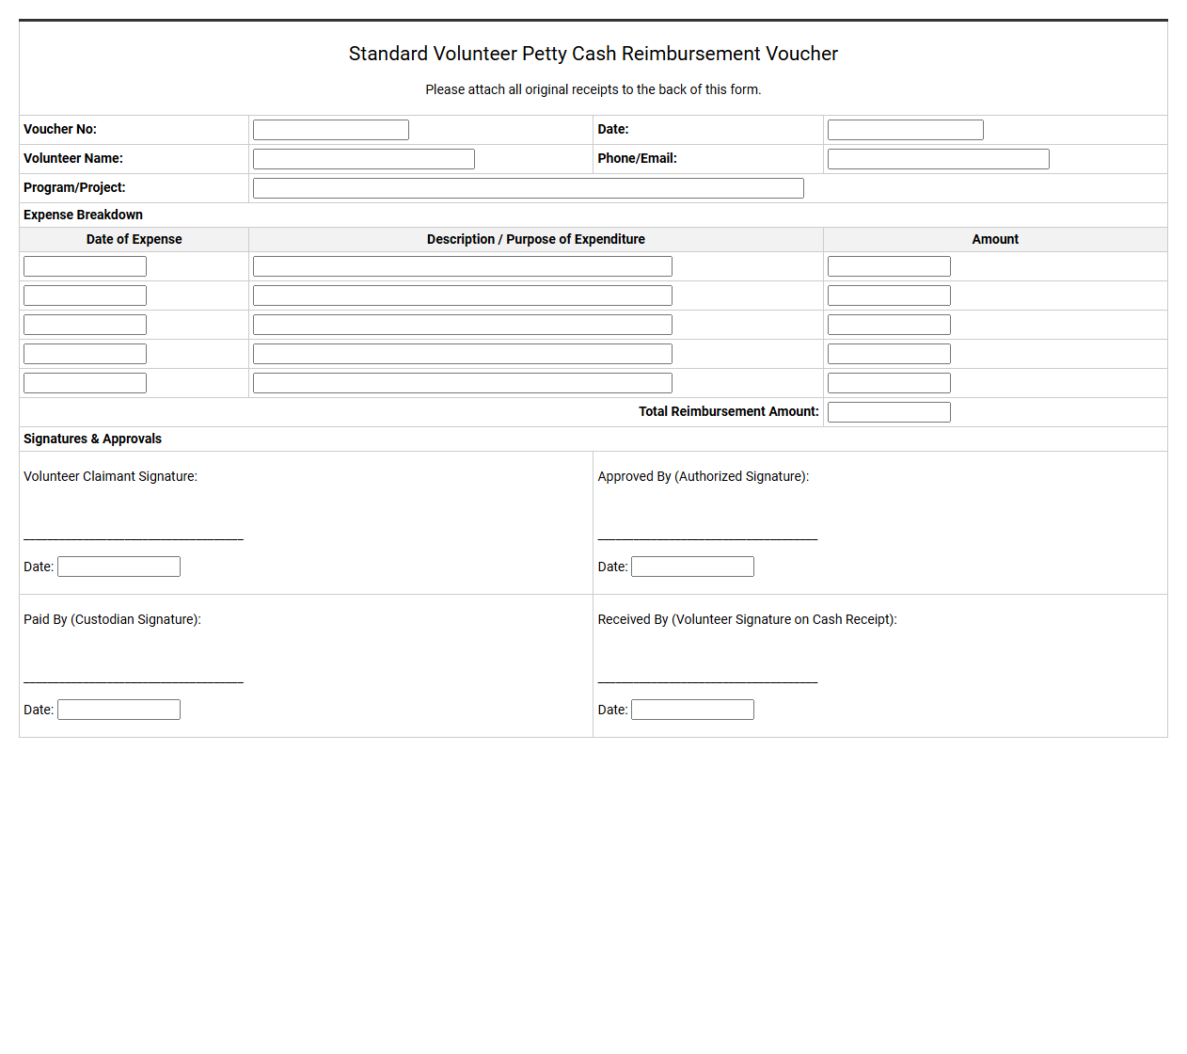
Task: Click 'Approved By (Authorized Signature):' label
Action: 704,476
